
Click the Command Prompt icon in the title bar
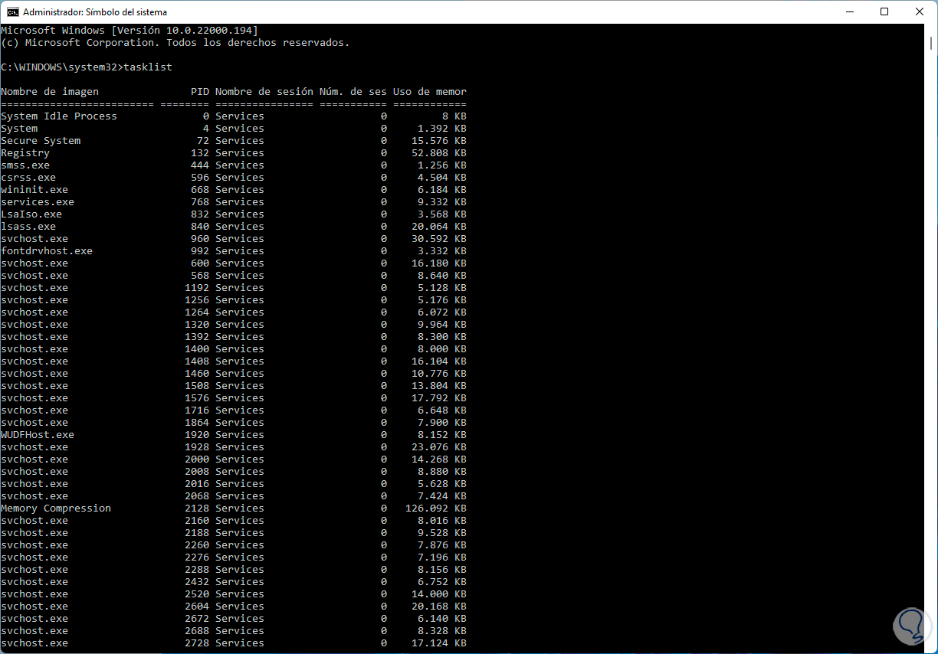[x=11, y=11]
